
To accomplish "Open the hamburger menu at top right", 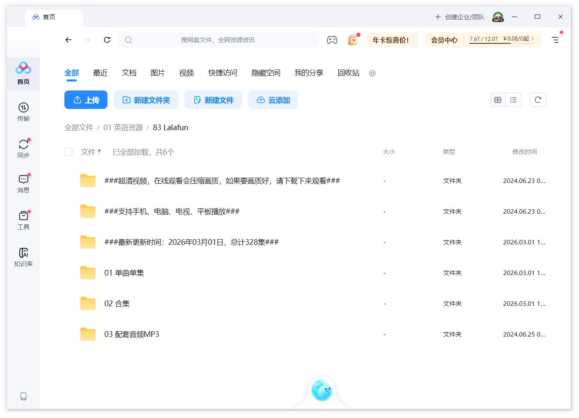I will (556, 40).
